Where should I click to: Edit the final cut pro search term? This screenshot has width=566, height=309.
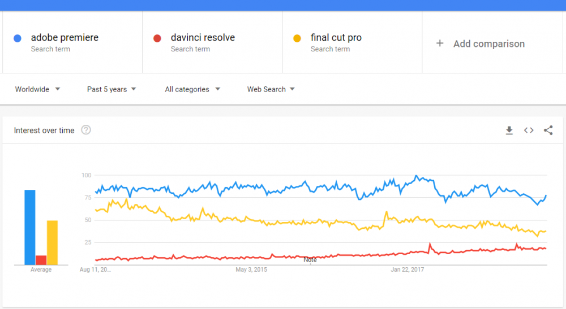click(x=336, y=38)
